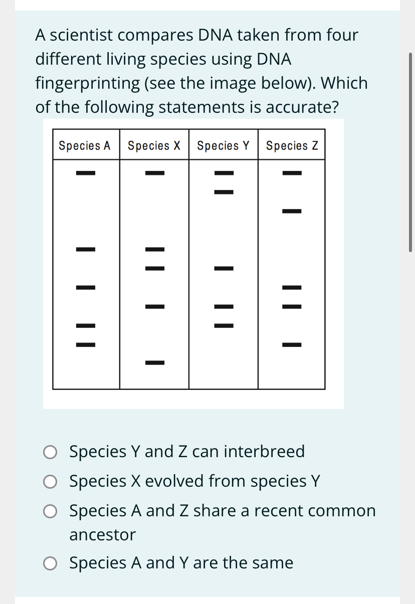Click the paired bands near bottom of Species Y

pos(224,316)
